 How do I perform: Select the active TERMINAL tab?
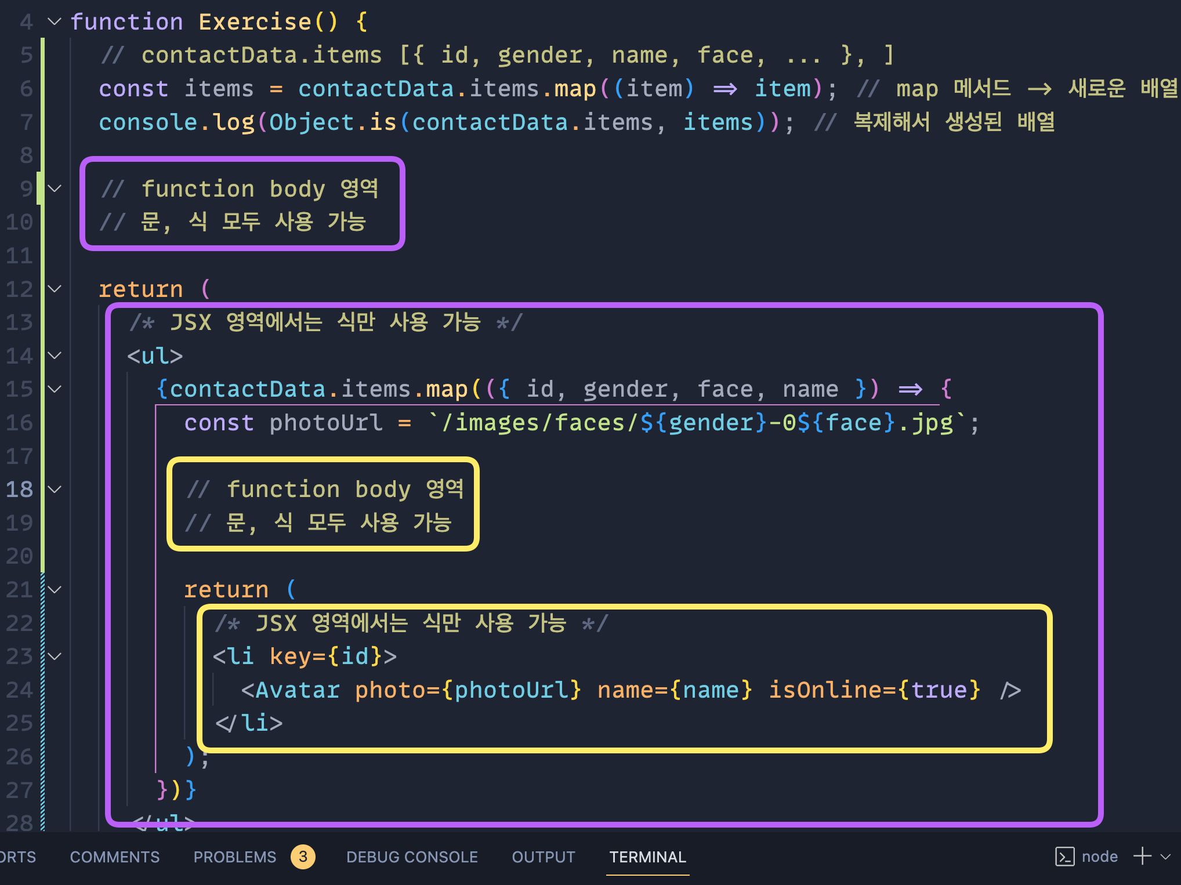647,857
